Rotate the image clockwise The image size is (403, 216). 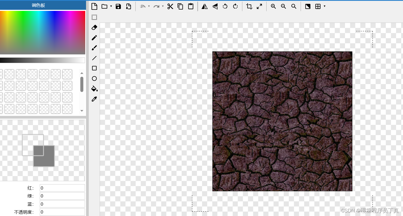235,6
